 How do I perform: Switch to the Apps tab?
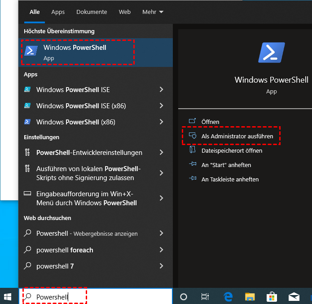[x=58, y=12]
